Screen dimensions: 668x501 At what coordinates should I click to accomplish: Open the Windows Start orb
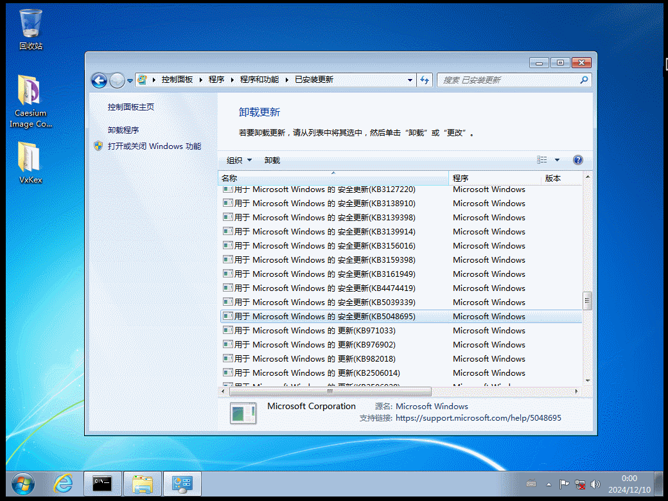coord(23,484)
